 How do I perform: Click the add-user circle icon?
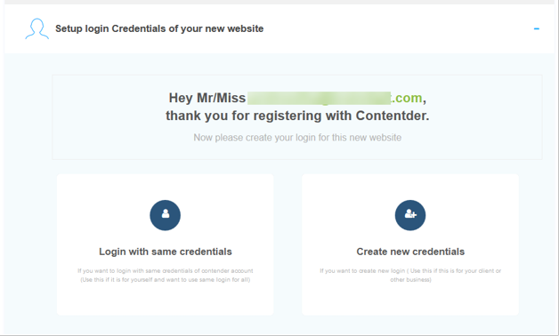tap(410, 215)
